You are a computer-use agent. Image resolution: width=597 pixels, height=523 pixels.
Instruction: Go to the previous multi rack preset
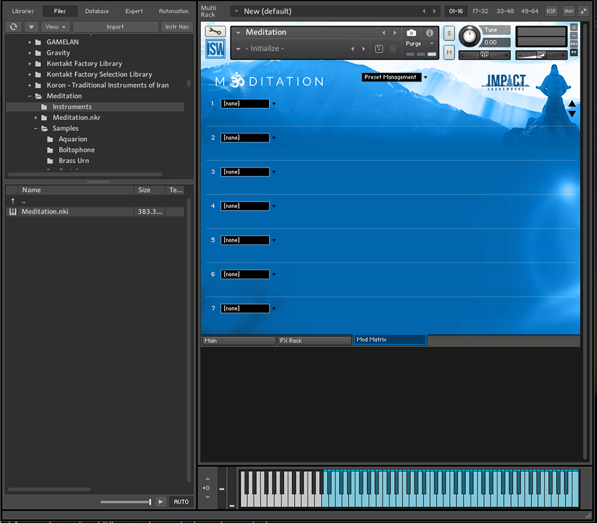point(424,11)
